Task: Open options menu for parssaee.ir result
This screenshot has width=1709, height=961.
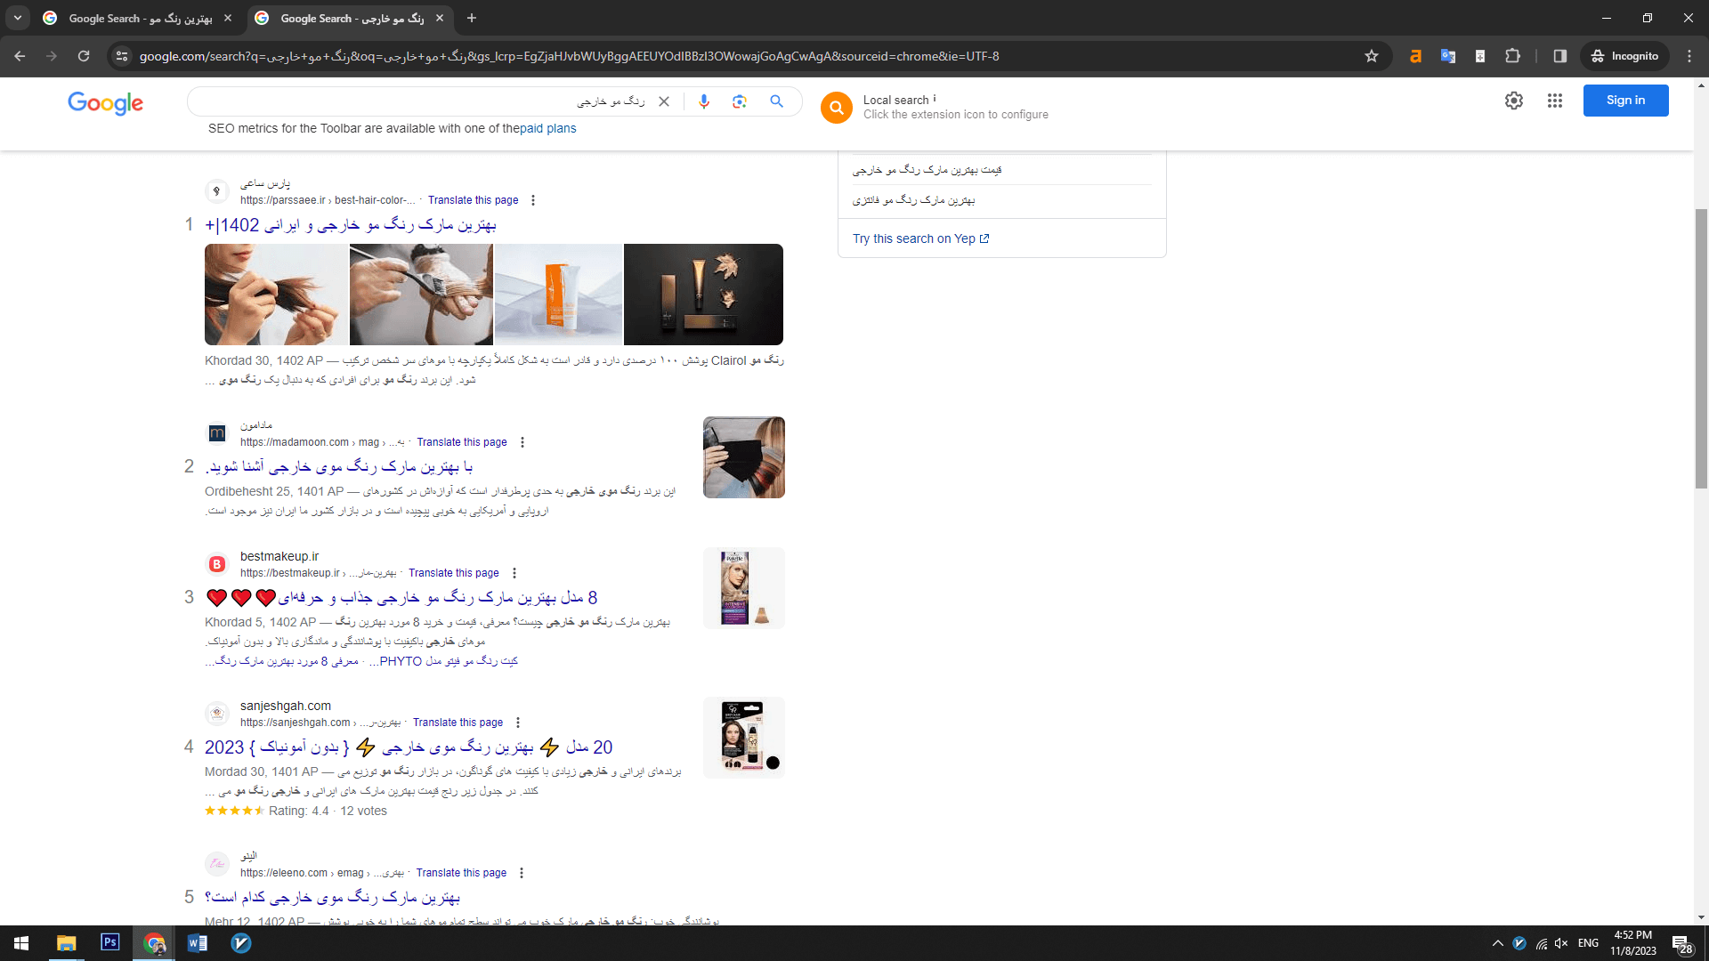Action: tap(533, 200)
